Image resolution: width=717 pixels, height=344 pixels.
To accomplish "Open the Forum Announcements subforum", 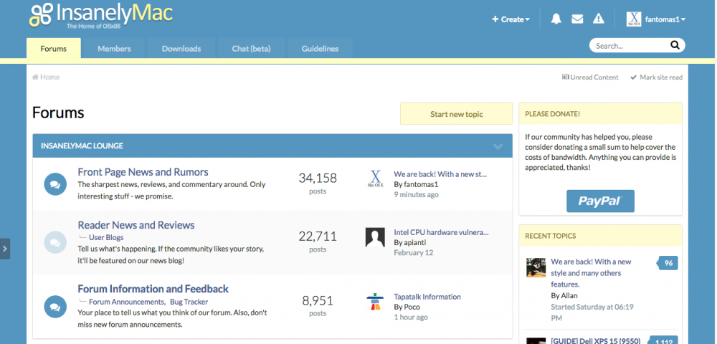I will pyautogui.click(x=127, y=302).
